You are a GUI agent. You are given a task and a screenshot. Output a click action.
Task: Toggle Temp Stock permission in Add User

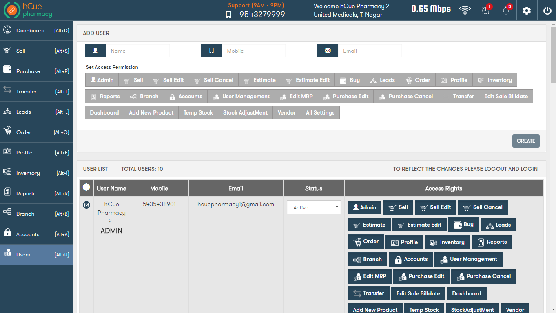point(198,112)
